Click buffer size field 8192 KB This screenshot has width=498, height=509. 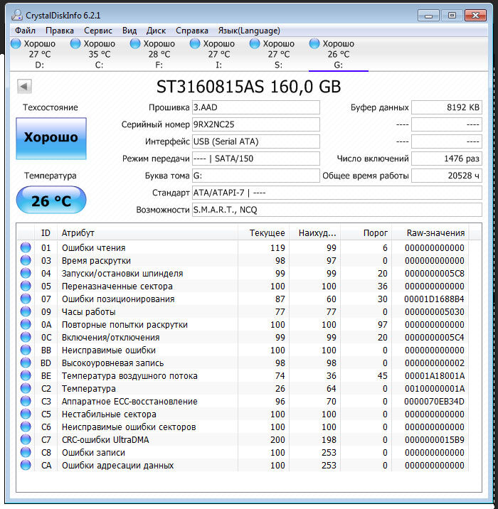coord(447,107)
